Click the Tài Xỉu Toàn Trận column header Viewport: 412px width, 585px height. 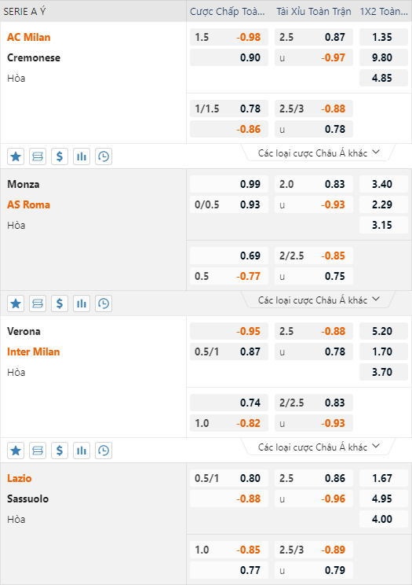(314, 12)
